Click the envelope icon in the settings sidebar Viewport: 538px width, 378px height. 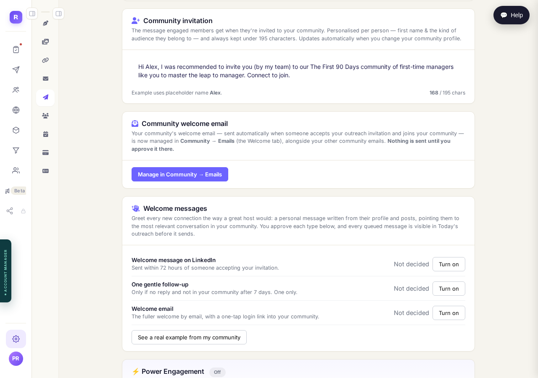coord(45,79)
